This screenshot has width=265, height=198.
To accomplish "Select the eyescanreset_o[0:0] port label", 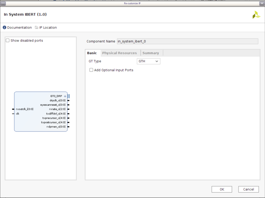I will coord(53,105).
